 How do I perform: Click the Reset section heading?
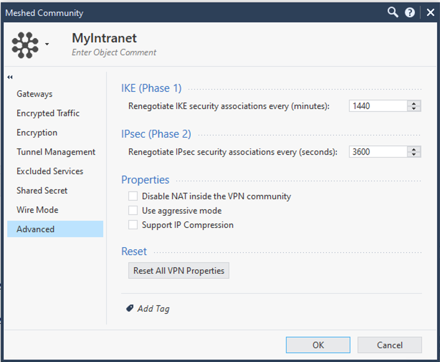point(134,251)
